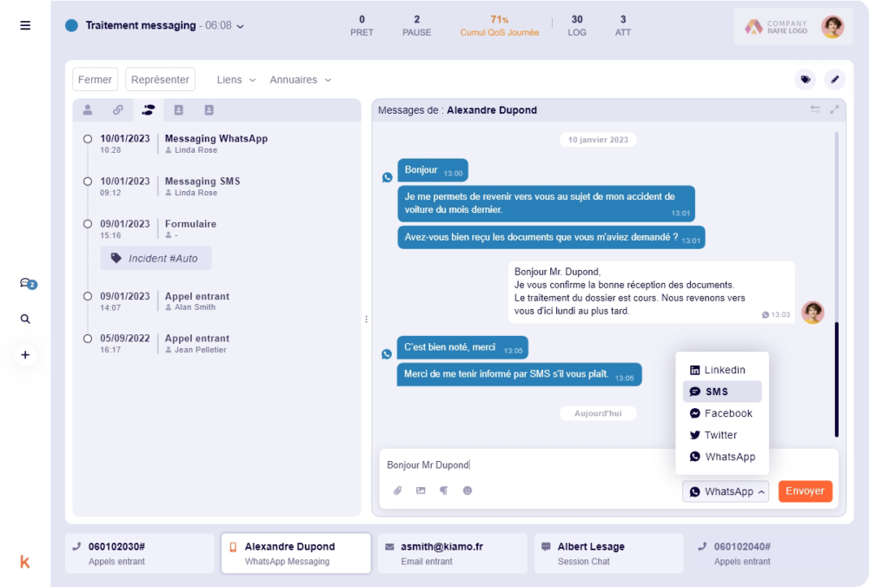The height and width of the screenshot is (587, 869).
Task: Attach a file using the paperclip icon
Action: coord(398,491)
